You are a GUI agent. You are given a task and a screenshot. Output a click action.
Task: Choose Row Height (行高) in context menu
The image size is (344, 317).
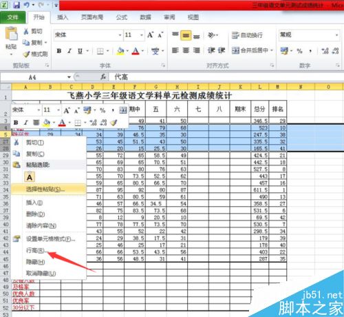tap(49, 250)
